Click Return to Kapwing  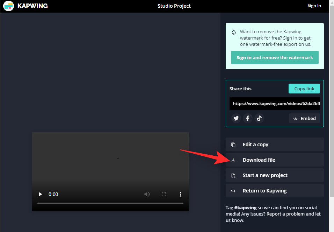pyautogui.click(x=275, y=191)
